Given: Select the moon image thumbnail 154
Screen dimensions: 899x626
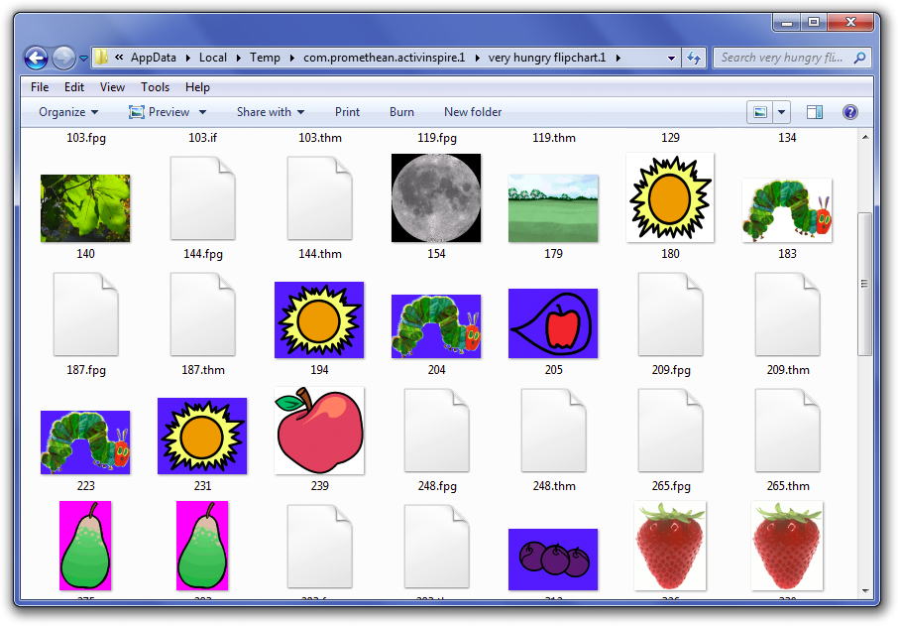Looking at the screenshot, I should (436, 197).
